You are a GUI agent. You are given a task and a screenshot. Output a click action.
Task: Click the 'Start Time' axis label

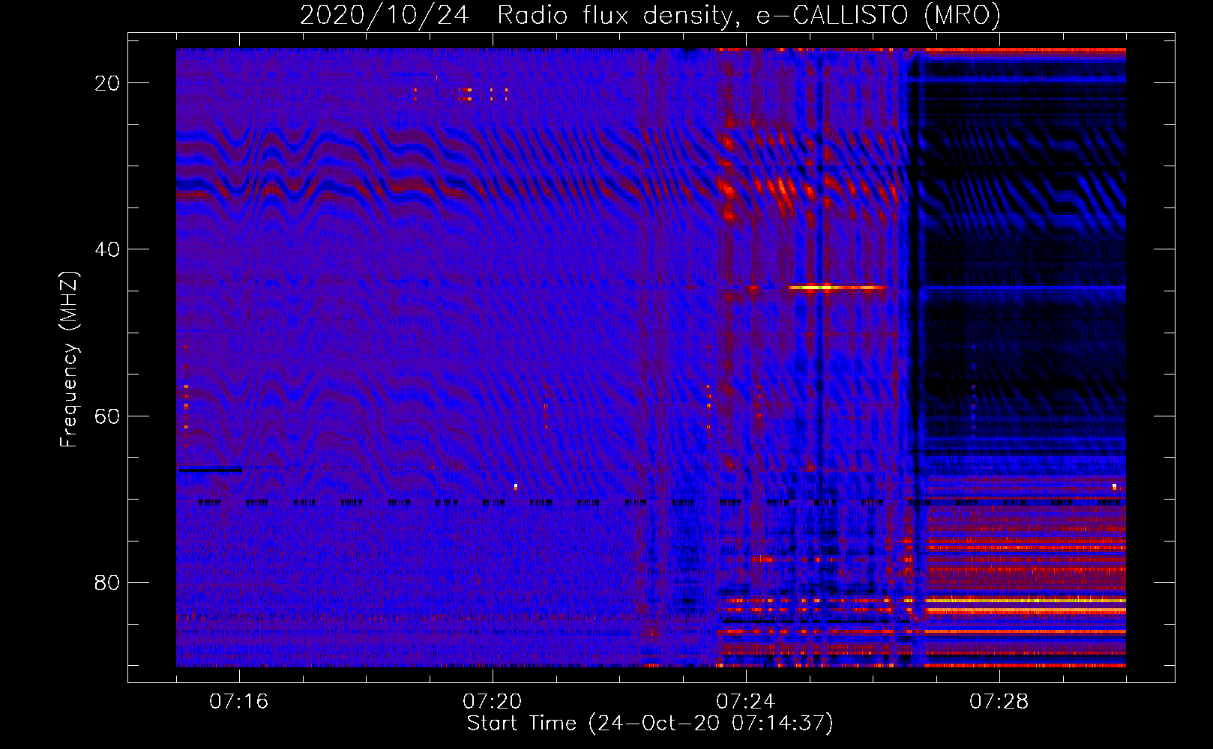[650, 724]
